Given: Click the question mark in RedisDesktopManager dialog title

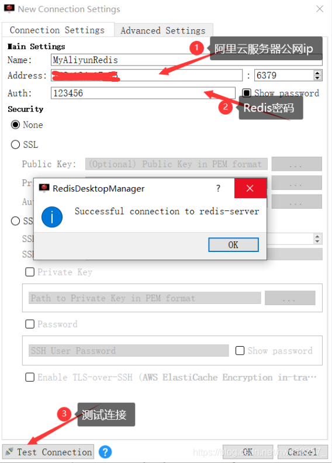Looking at the screenshot, I should click(x=218, y=188).
